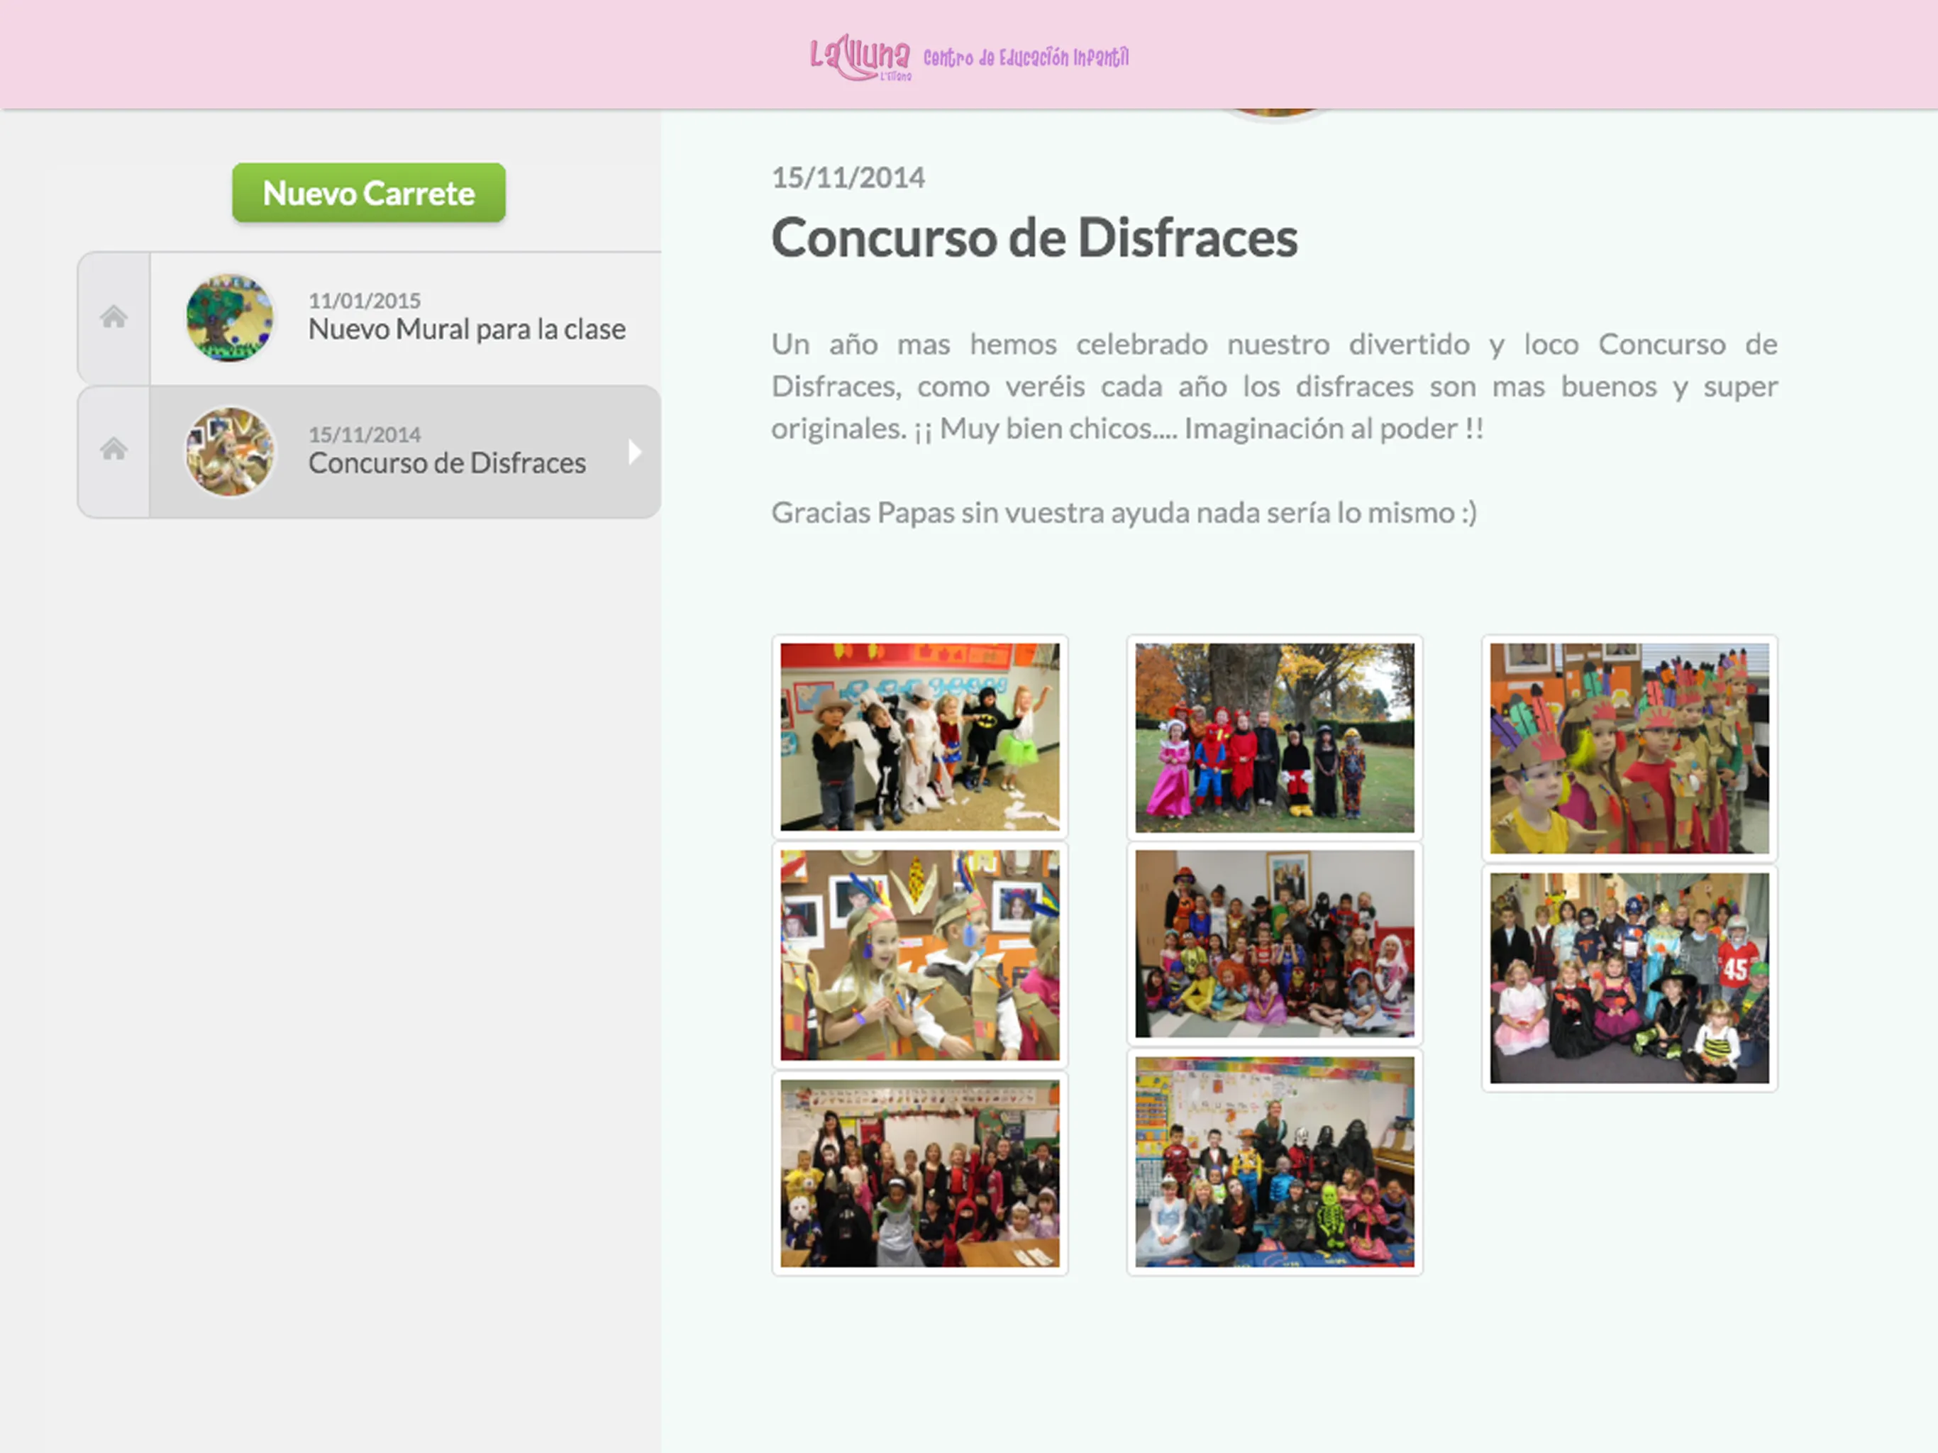
Task: Open group photo with jersey number 45
Action: coord(1629,978)
